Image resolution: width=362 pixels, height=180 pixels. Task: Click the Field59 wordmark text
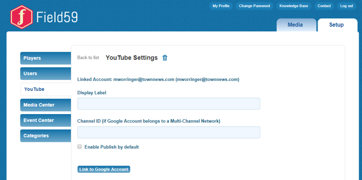[x=57, y=17]
